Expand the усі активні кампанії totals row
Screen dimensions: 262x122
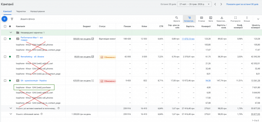coord(11,108)
